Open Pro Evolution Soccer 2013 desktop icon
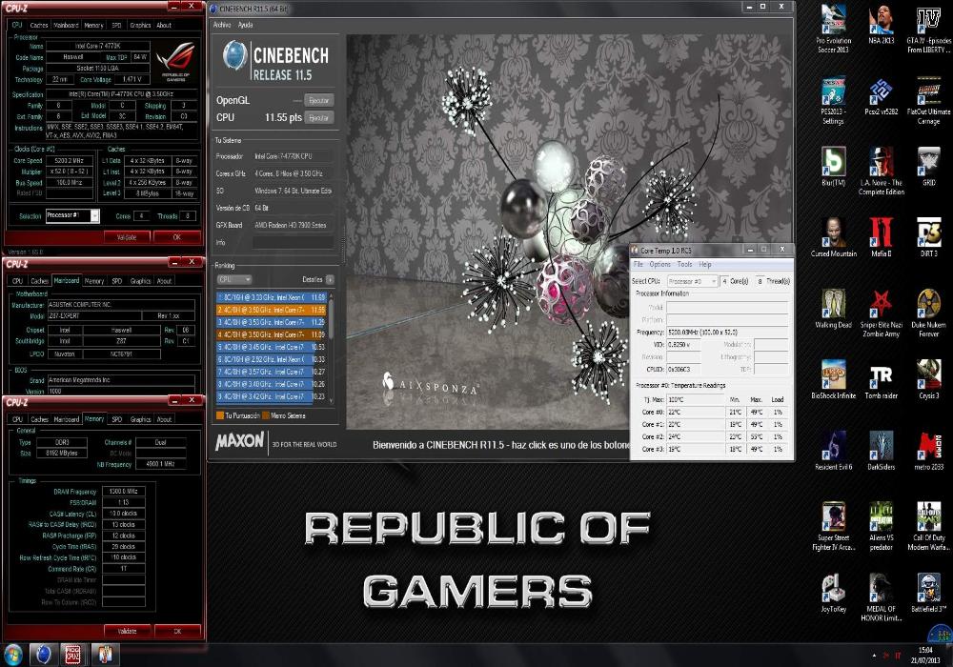 coord(833,30)
